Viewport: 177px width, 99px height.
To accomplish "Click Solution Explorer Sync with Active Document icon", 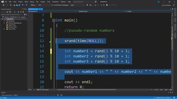I will [18, 12].
